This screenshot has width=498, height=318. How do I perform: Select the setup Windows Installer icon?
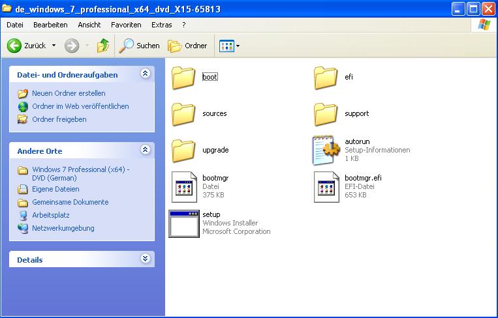coord(184,224)
